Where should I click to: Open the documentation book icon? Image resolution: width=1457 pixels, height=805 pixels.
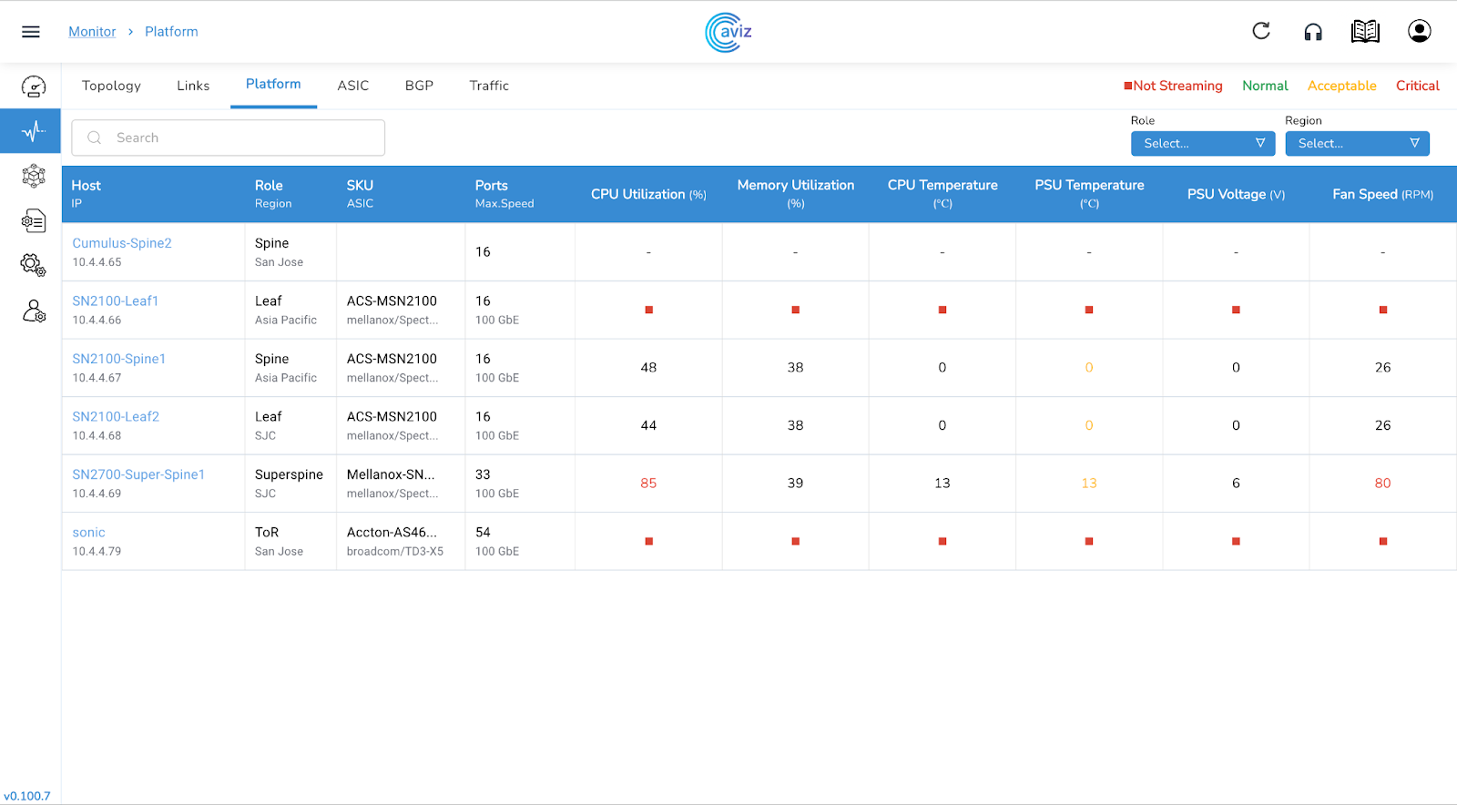1365,32
